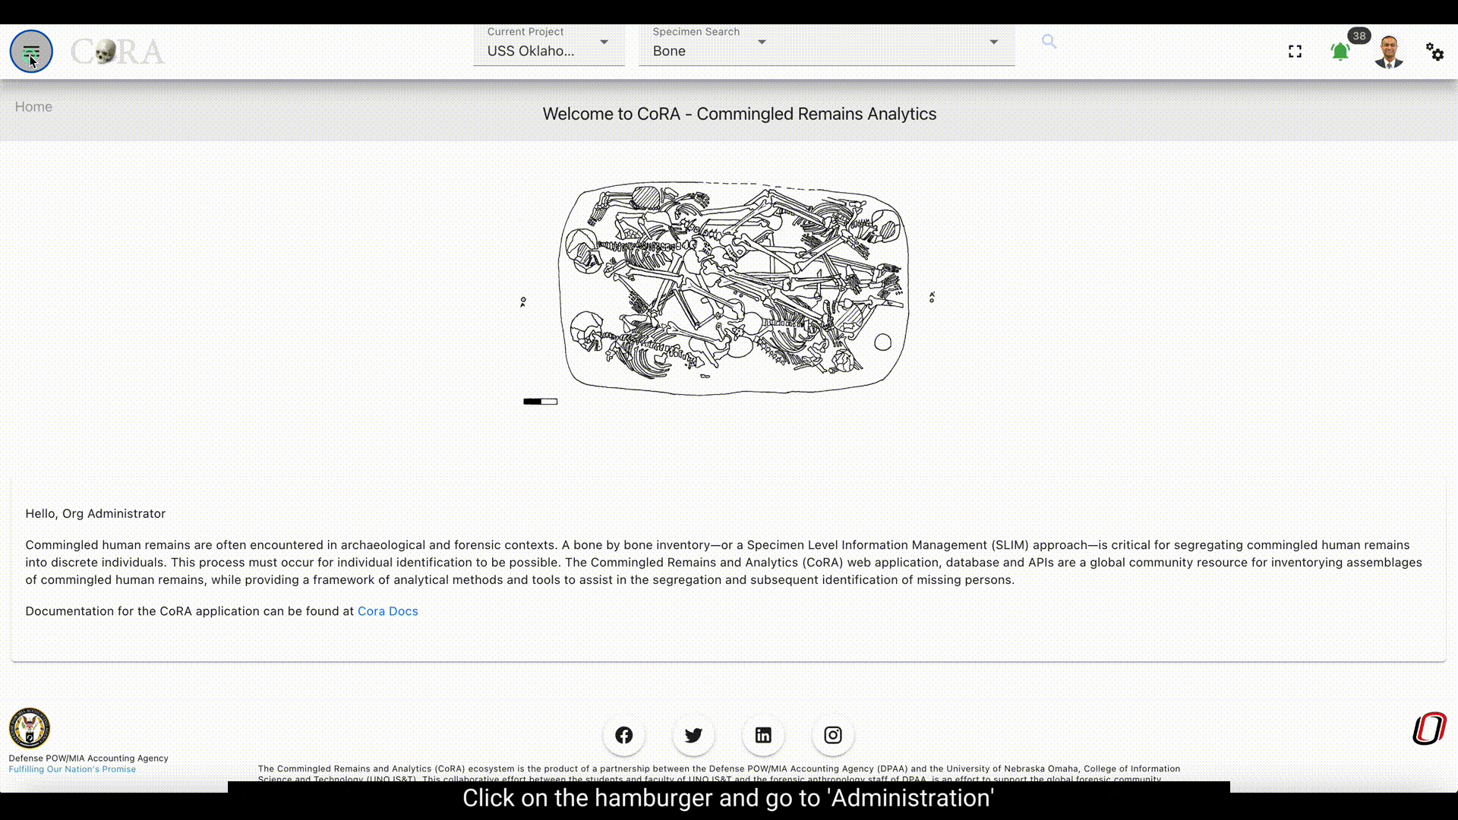Click the commingled skeletons illustration

tap(734, 289)
